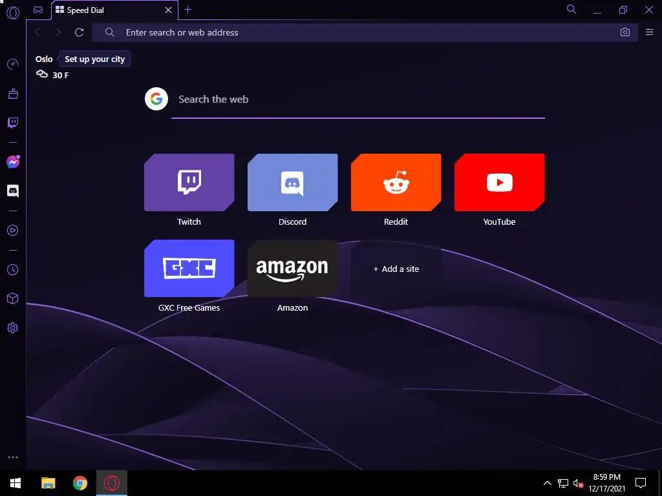Click the Set up your city button

pos(94,59)
